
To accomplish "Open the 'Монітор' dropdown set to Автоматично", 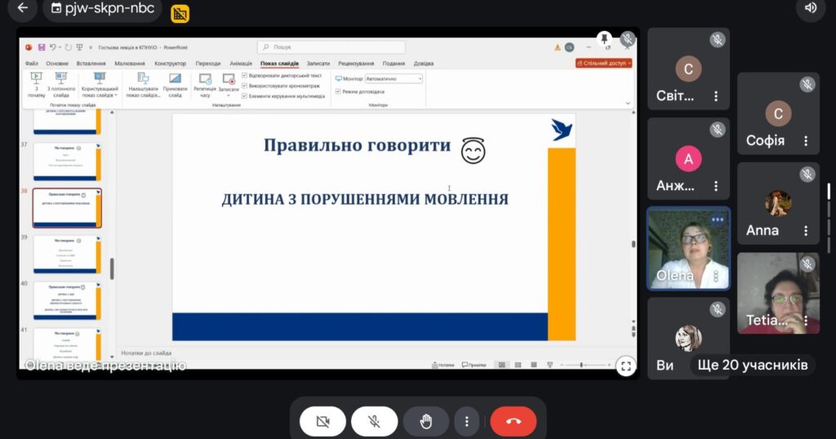I will pyautogui.click(x=394, y=78).
